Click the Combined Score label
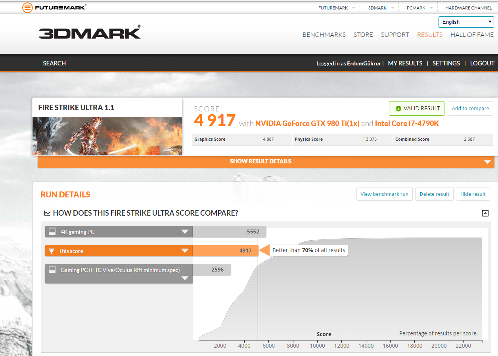This screenshot has width=498, height=356. pos(412,139)
